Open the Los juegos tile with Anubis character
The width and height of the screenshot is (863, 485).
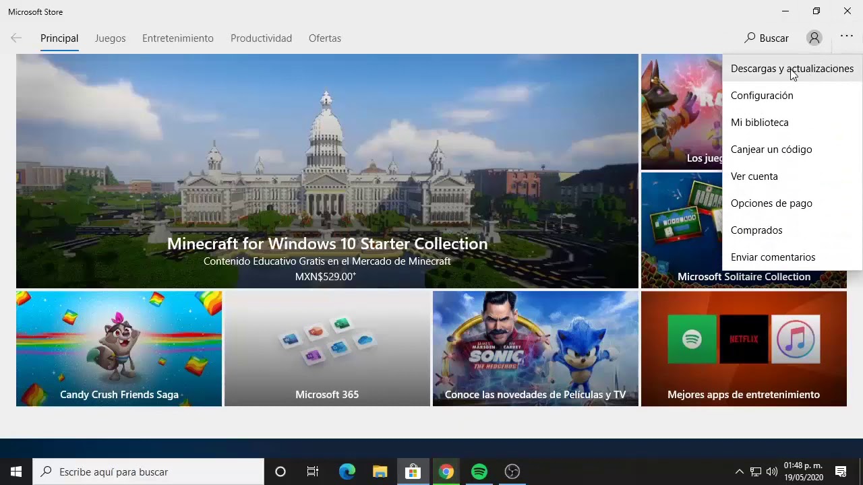click(681, 112)
